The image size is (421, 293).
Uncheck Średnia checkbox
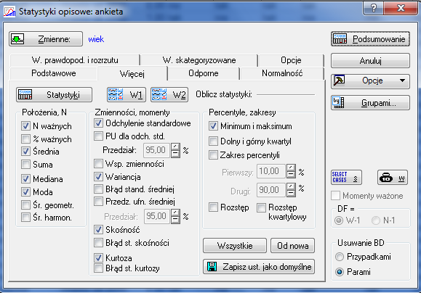[25, 152]
